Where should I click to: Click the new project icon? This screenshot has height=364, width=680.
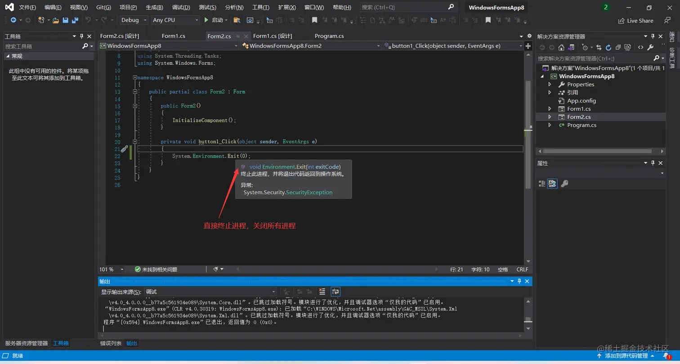[41, 20]
